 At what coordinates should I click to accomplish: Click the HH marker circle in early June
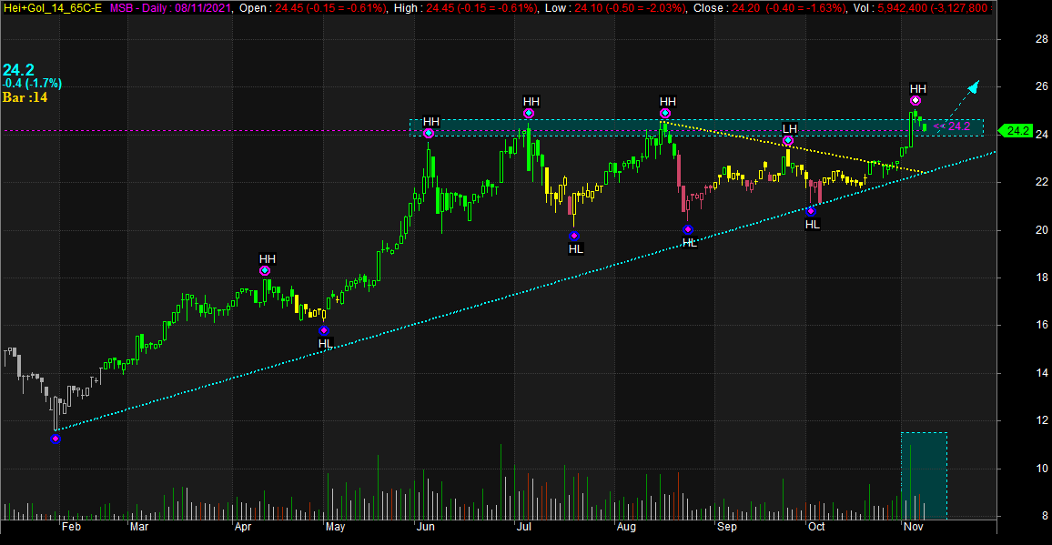click(x=429, y=133)
